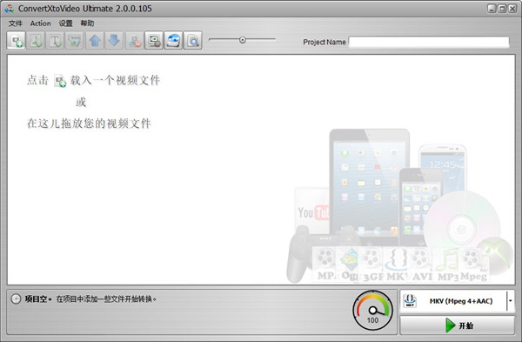Screen dimensions: 522x342
Task: Open the 帮助 menu
Action: tap(87, 23)
